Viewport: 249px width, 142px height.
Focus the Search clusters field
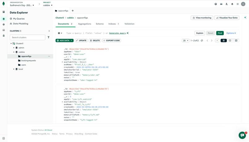tap(27, 37)
